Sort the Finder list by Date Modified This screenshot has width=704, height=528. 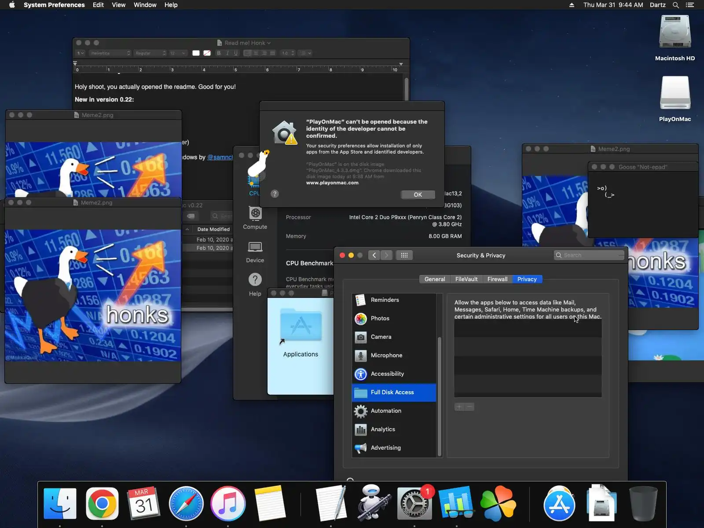(213, 229)
